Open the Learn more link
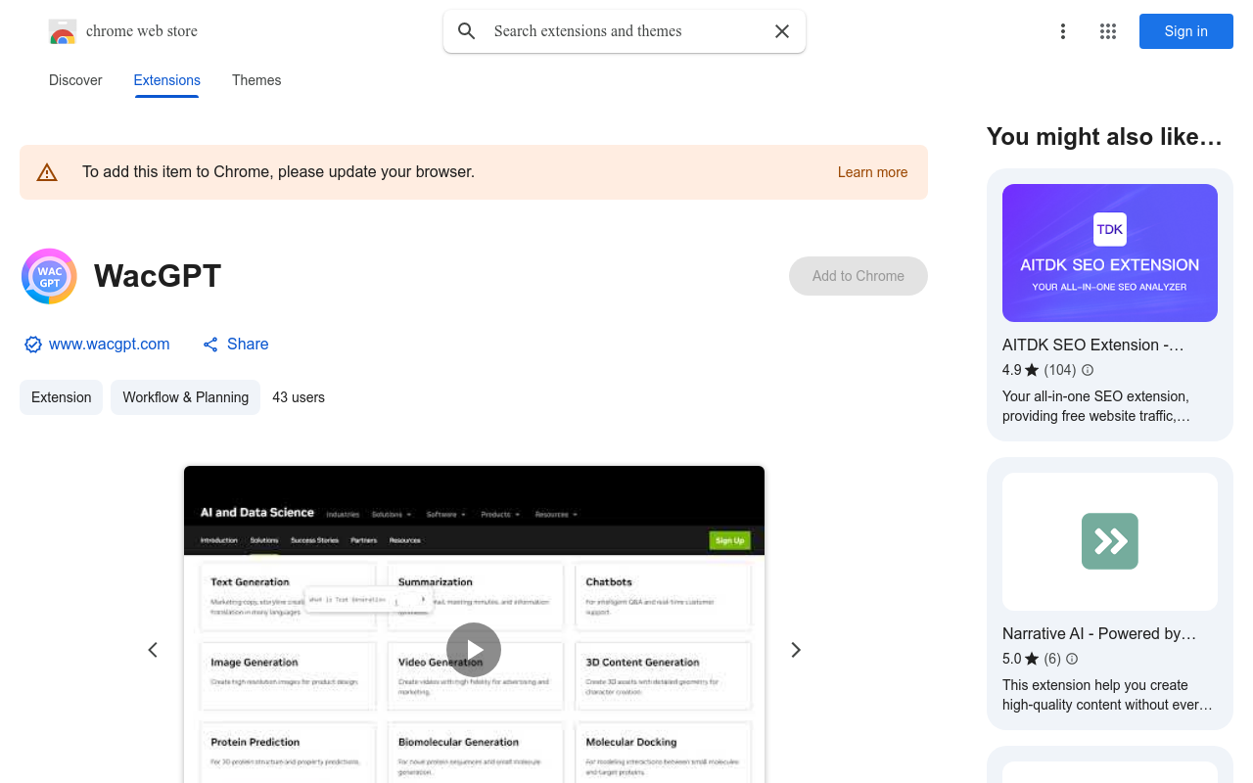This screenshot has height=783, width=1253. [x=872, y=172]
